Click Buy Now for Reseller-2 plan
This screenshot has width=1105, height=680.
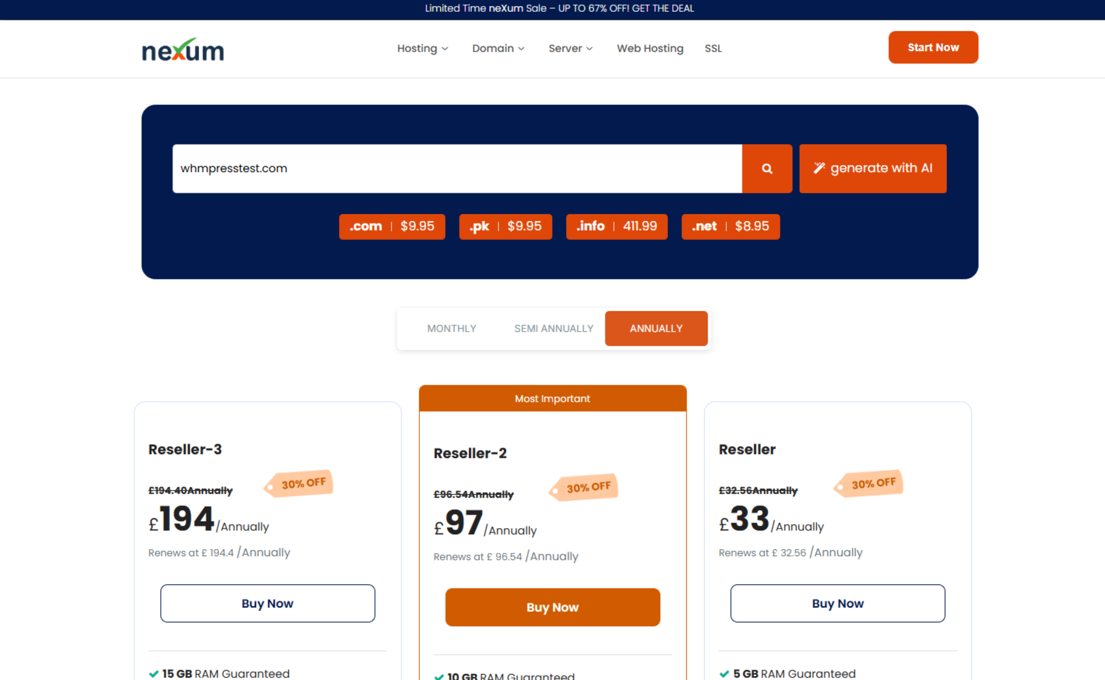coord(552,607)
